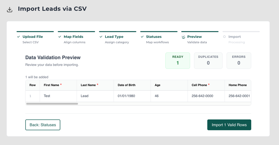Click the '256-642-0001' home phone value
The width and height of the screenshot is (279, 145).
point(239,96)
